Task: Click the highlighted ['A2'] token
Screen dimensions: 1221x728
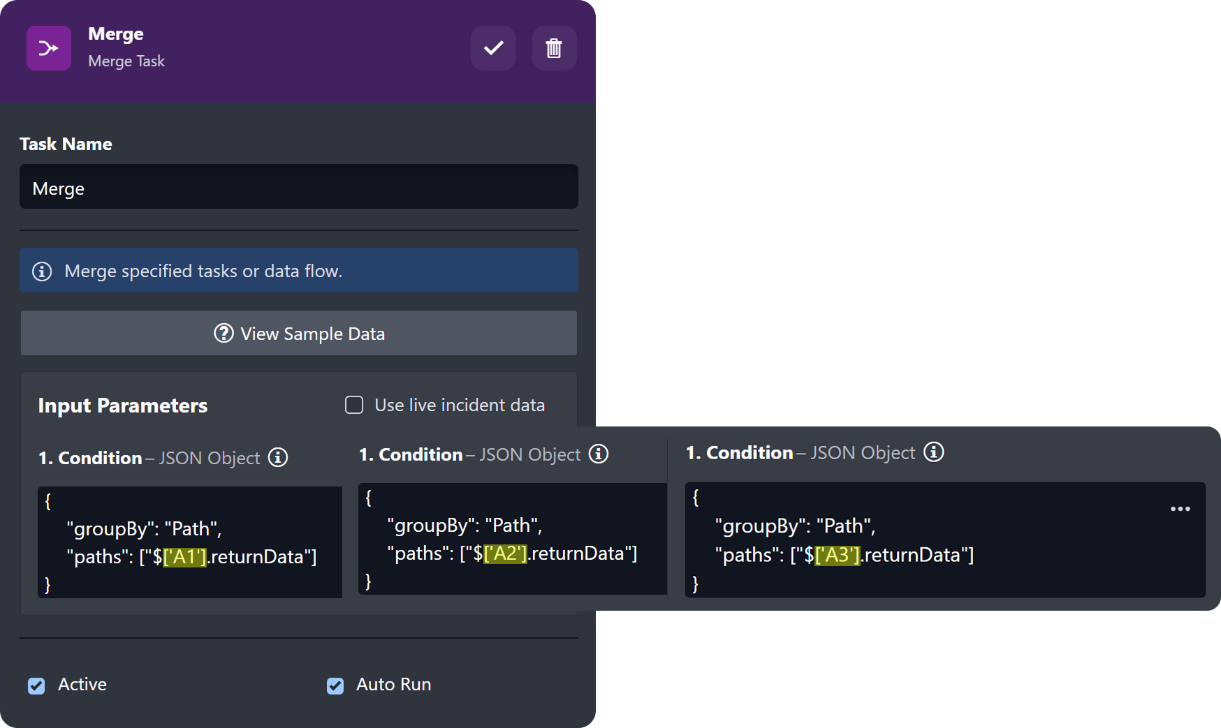Action: click(505, 553)
